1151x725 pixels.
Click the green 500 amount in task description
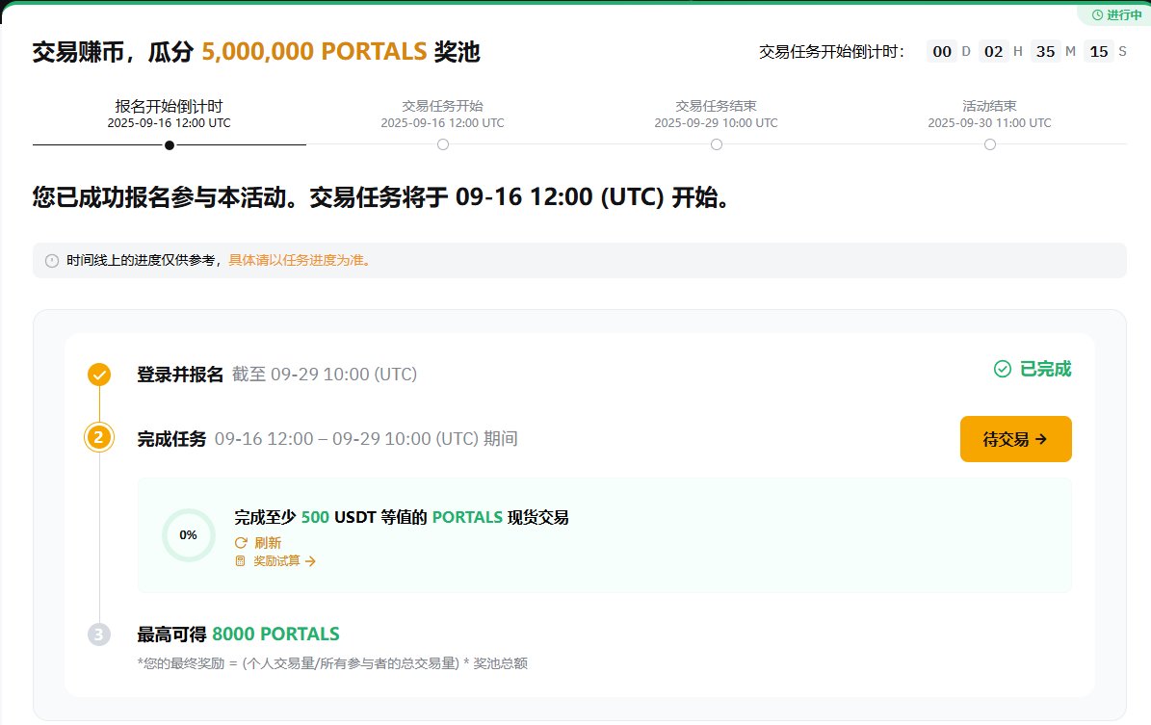[315, 517]
